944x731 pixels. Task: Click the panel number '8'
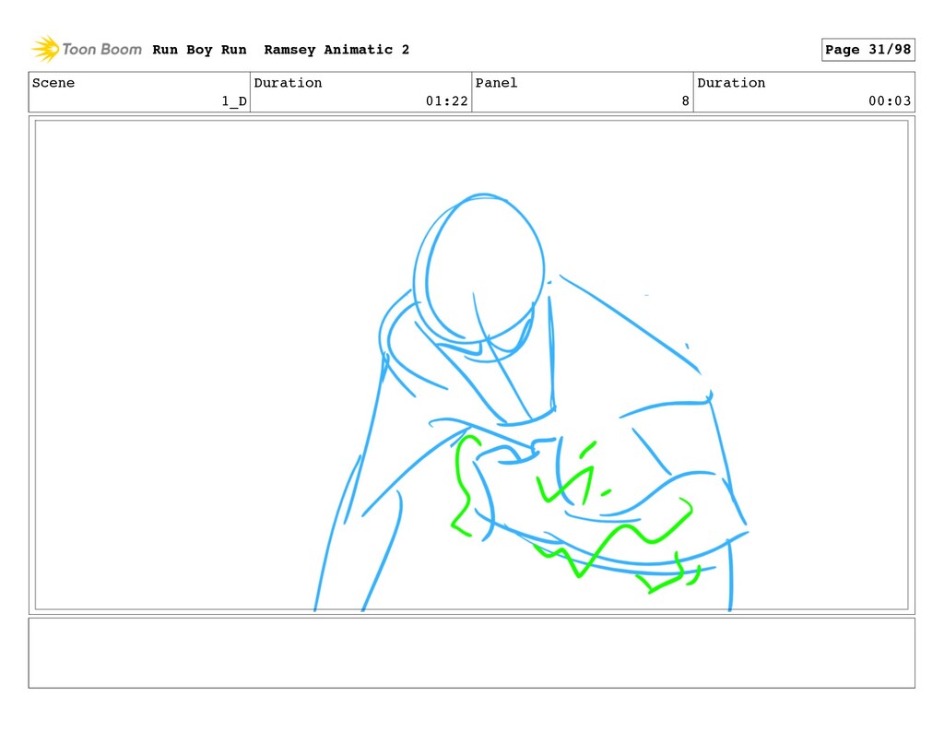685,101
